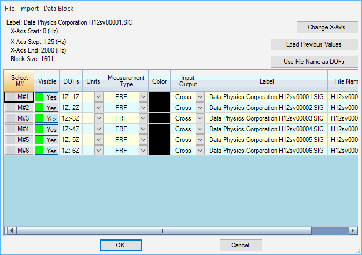The image size is (362, 255).
Task: Click label cell H12sv00002.SIG
Action: point(267,108)
